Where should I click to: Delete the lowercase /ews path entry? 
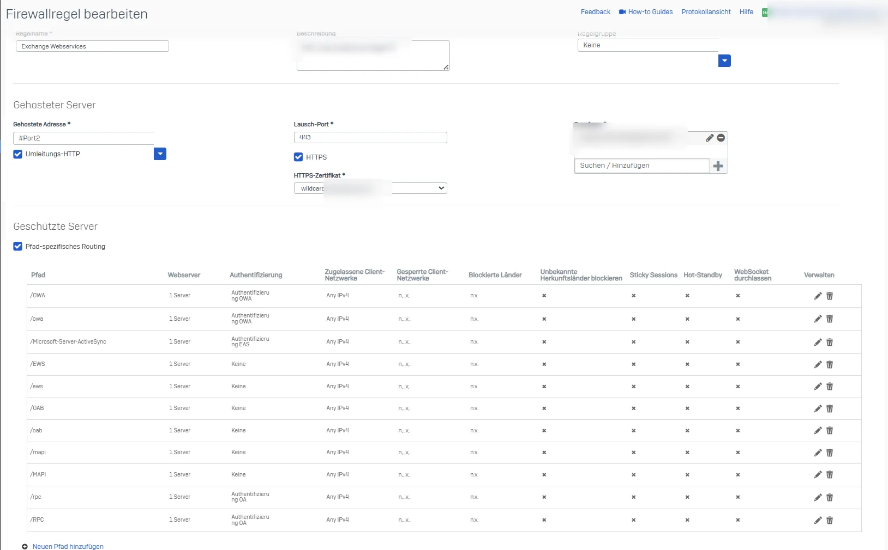pyautogui.click(x=830, y=387)
